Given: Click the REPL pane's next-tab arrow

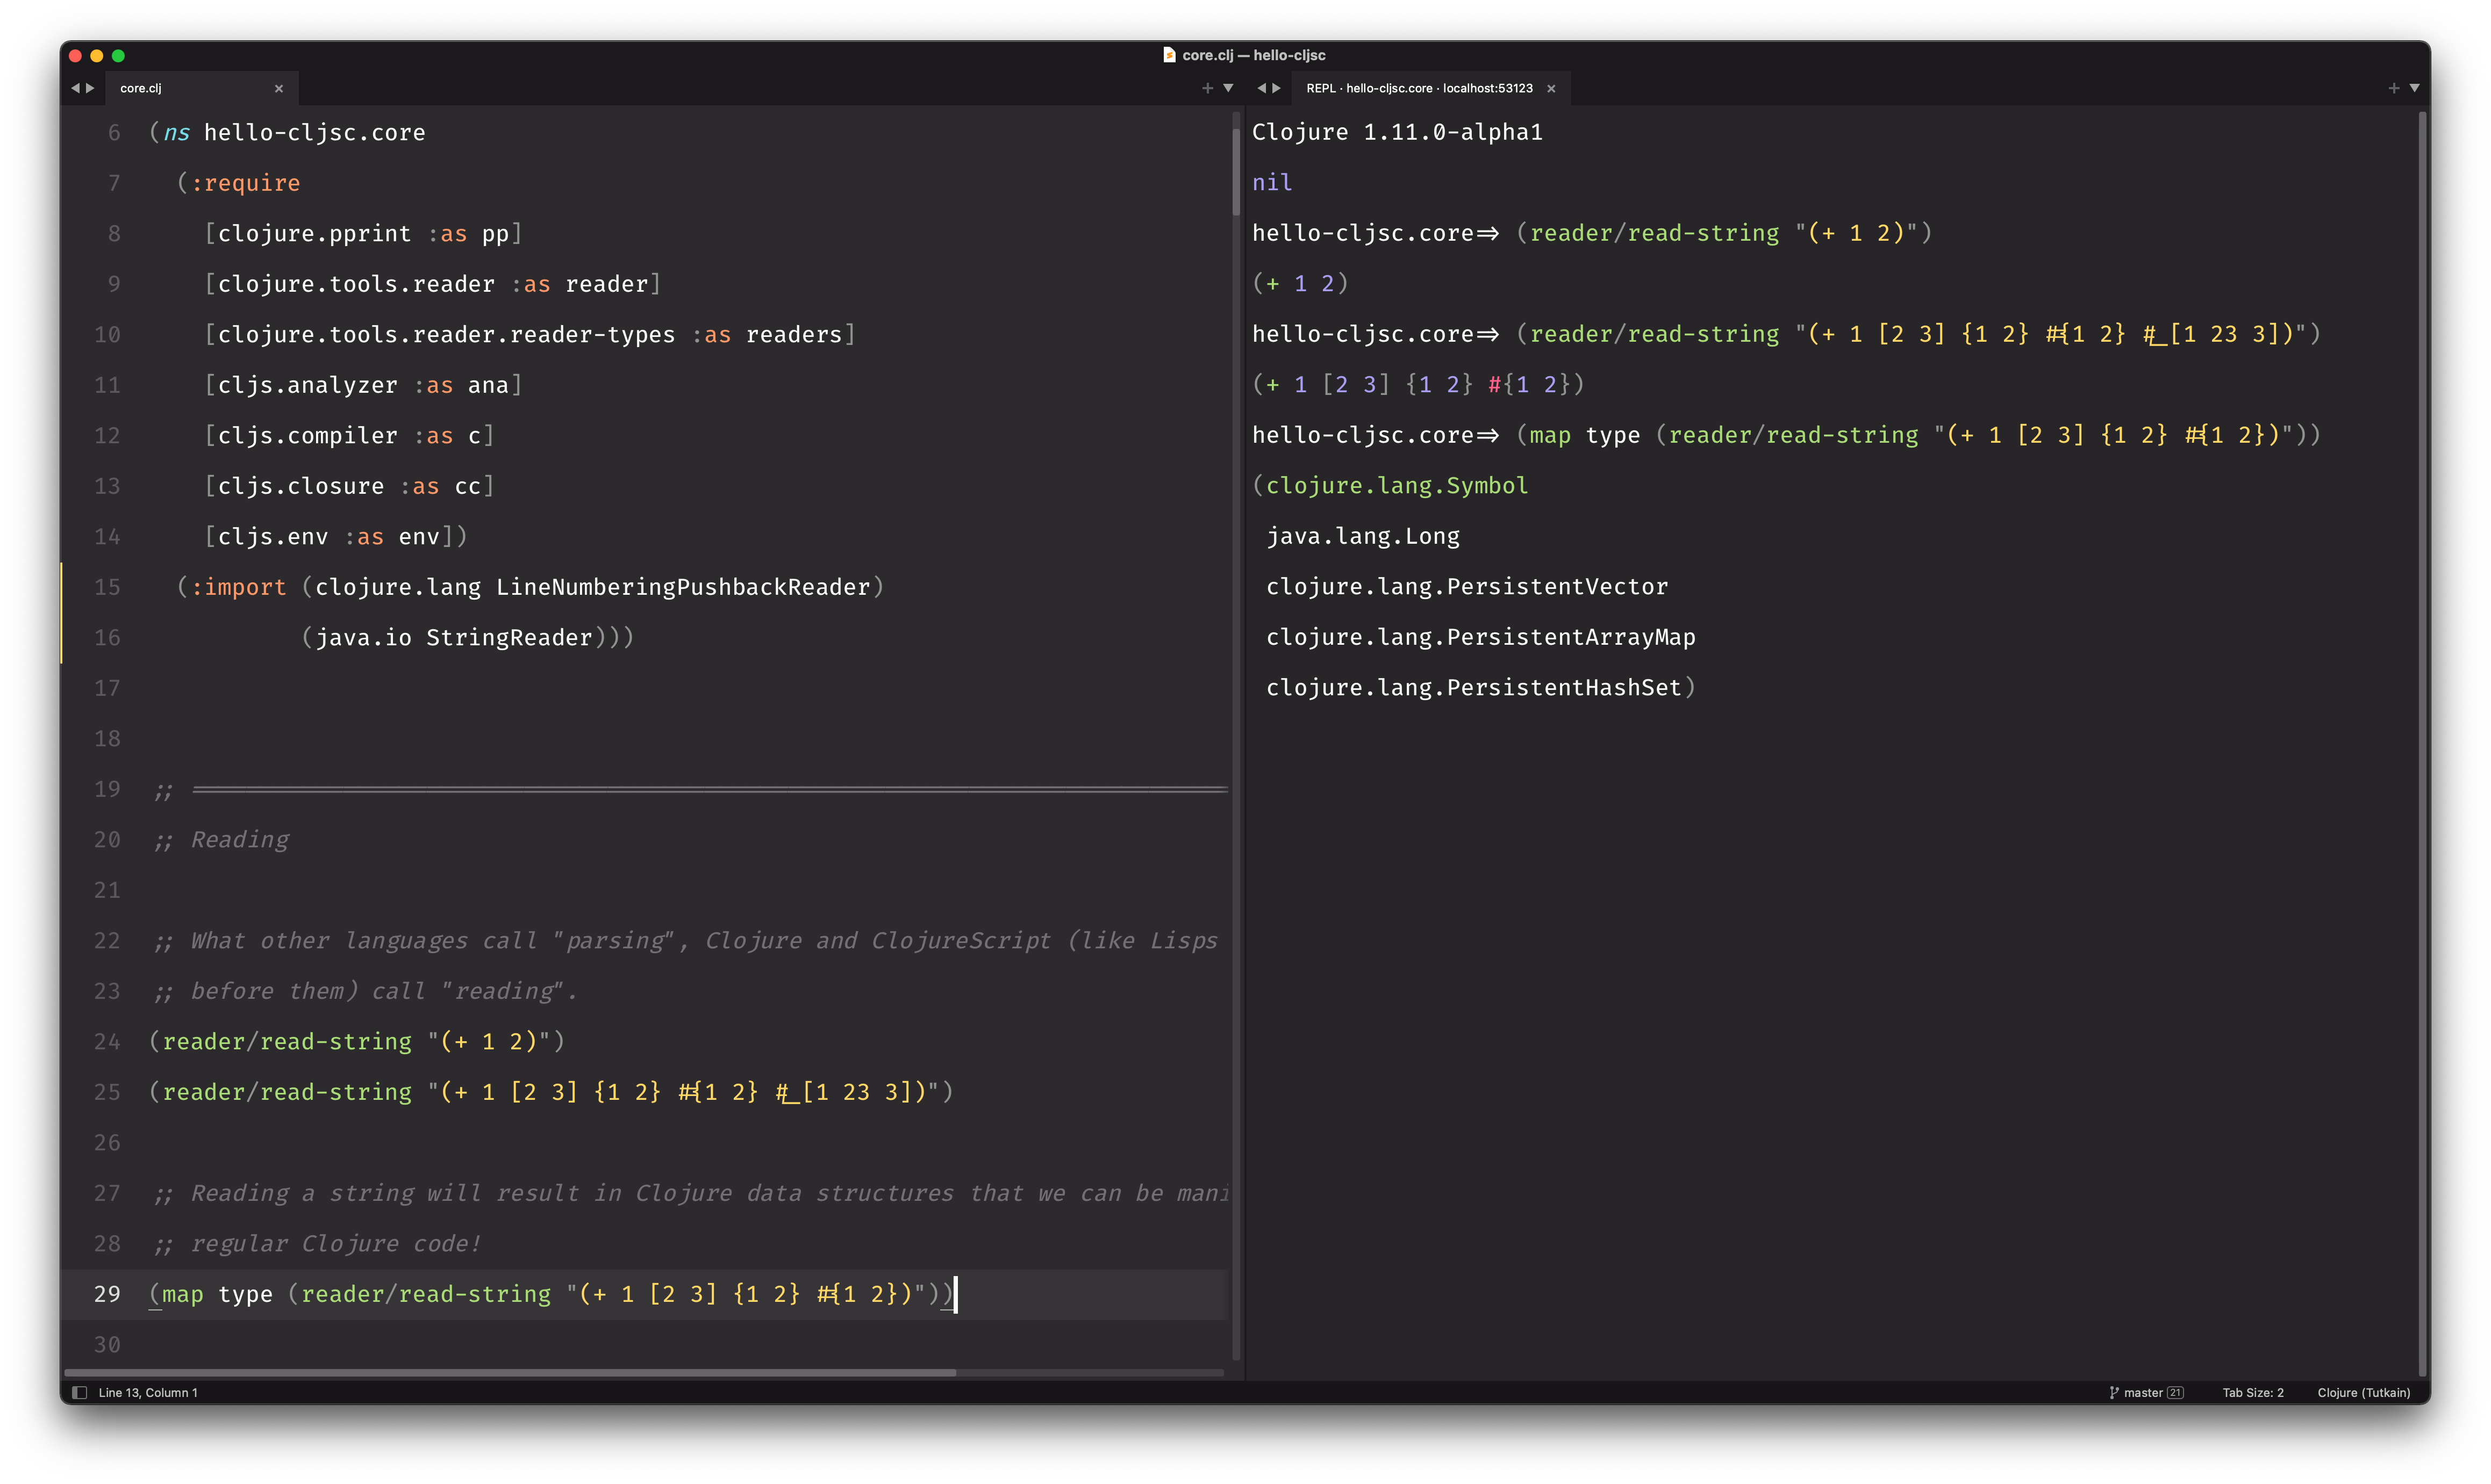Looking at the screenshot, I should click(x=1277, y=88).
